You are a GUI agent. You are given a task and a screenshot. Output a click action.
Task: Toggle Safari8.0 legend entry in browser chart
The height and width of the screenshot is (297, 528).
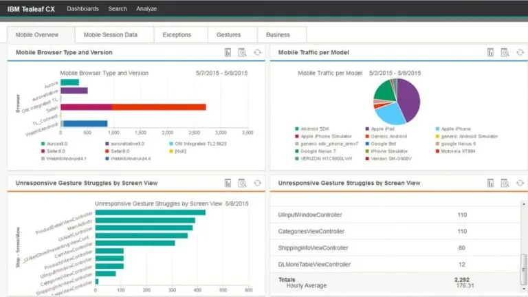point(117,151)
